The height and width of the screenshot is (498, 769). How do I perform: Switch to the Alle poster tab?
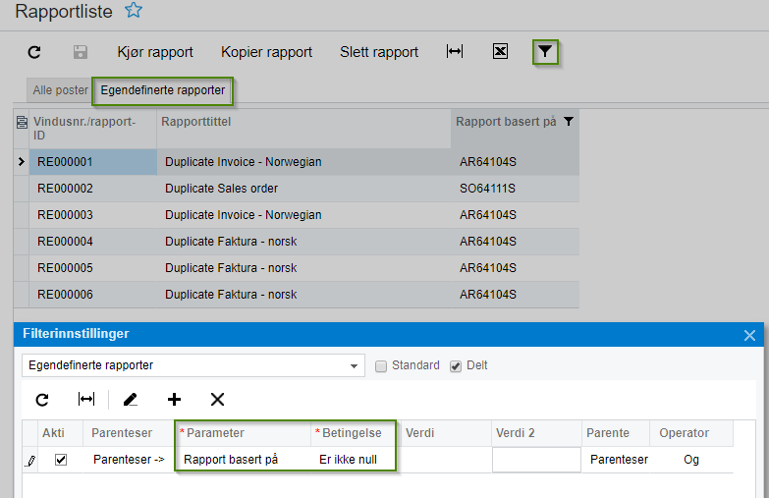(60, 90)
